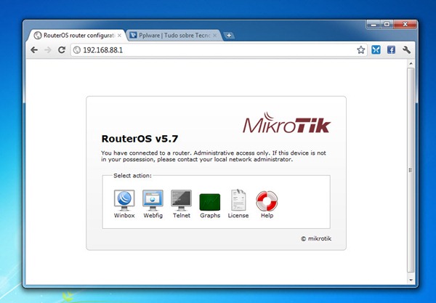The width and height of the screenshot is (436, 303).
Task: Click the scrollbar down arrow
Action: coord(411,280)
